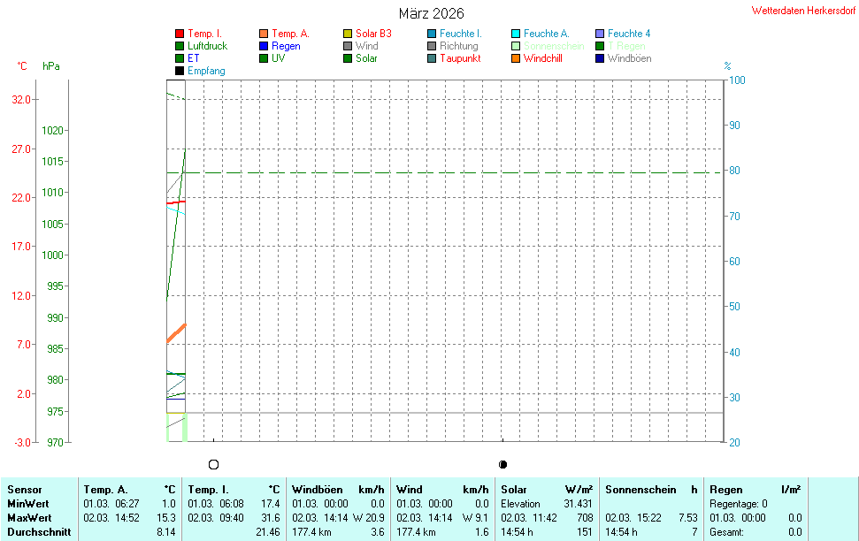Image resolution: width=859 pixels, height=541 pixels.
Task: Select the Windböen legend label
Action: pos(629,58)
